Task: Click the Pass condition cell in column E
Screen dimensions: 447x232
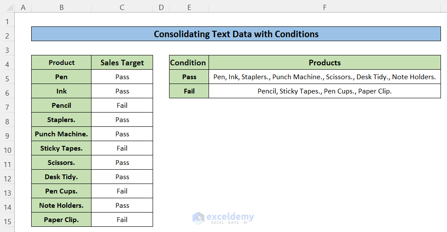Action: [189, 77]
